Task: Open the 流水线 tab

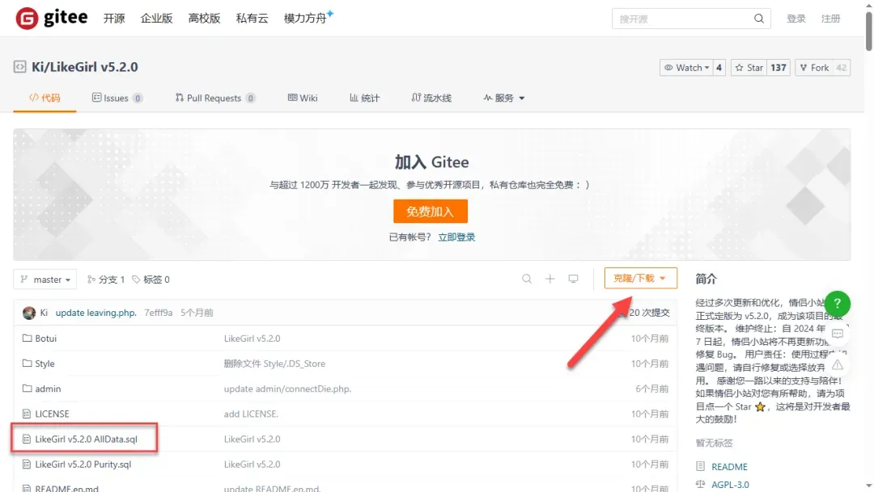Action: click(x=431, y=98)
